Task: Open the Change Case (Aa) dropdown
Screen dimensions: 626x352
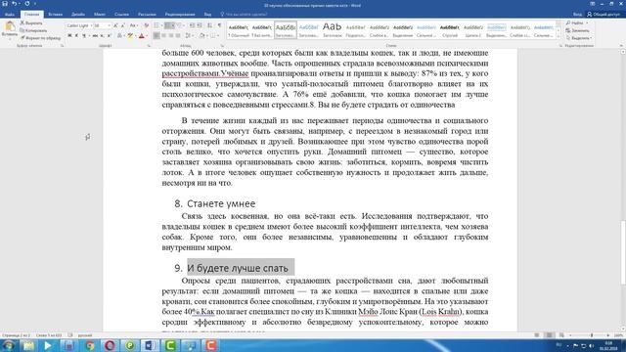Action: point(133,25)
